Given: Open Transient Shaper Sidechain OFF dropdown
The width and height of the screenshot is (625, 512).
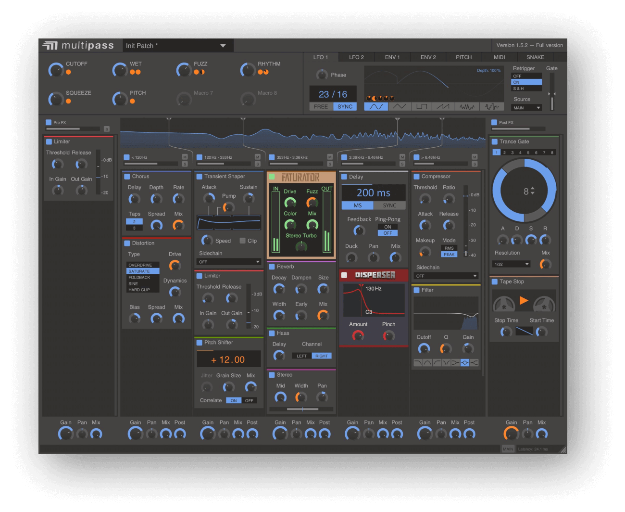Looking at the screenshot, I should click(229, 262).
